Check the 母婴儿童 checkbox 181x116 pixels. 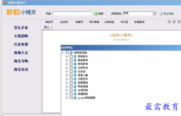(x=71, y=75)
